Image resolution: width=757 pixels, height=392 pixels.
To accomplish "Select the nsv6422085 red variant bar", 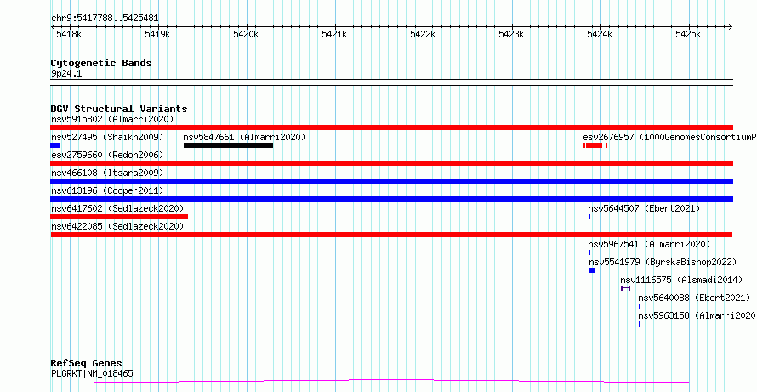I will (x=391, y=235).
